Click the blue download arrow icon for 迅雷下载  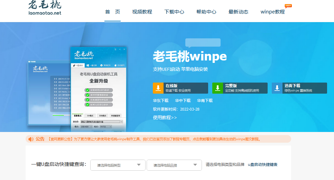click(277, 88)
